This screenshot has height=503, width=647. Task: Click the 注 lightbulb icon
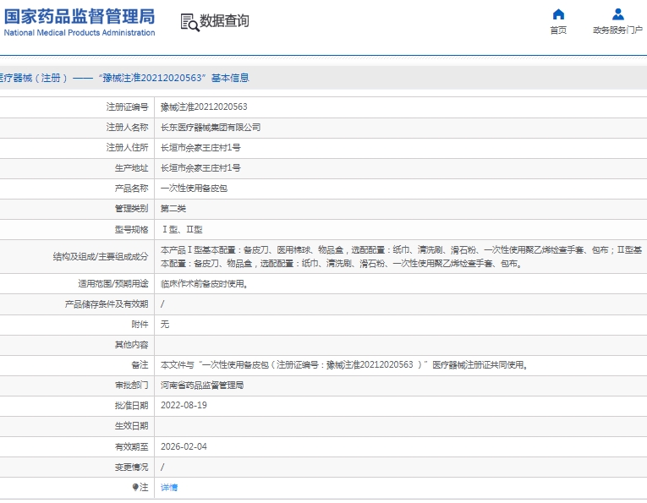[x=135, y=487]
